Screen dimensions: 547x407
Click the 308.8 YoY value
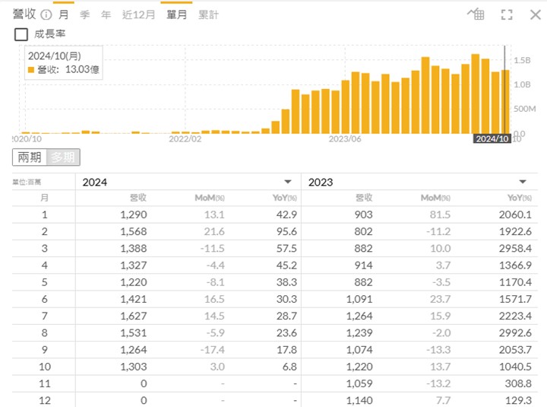(x=518, y=383)
